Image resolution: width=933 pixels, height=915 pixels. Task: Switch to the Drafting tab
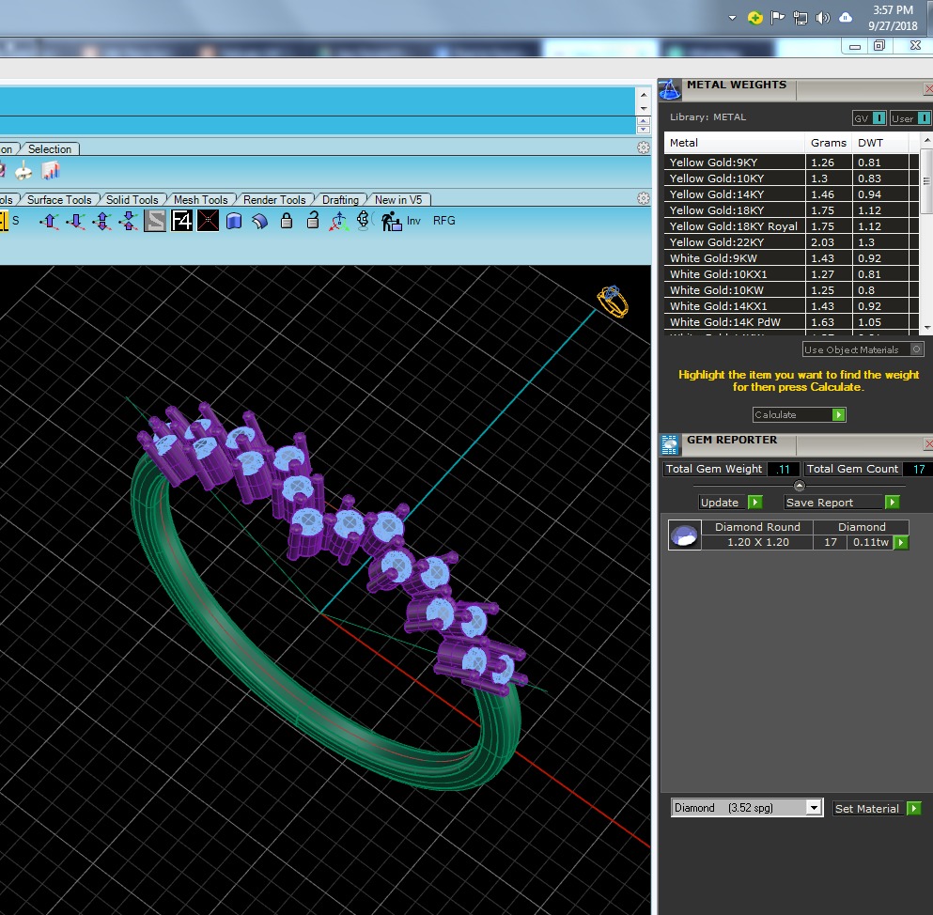[340, 200]
